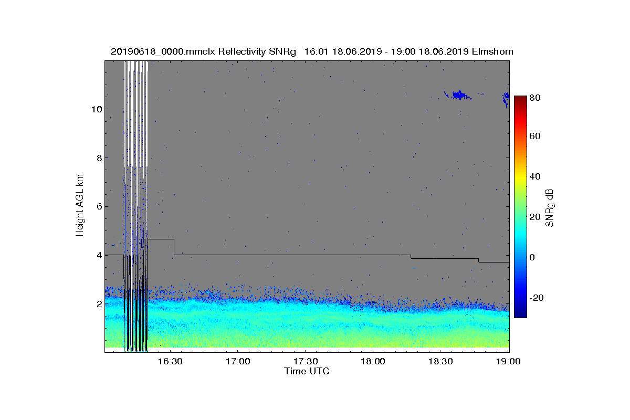630x420 pixels.
Task: Click the 17:30 time tick label
Action: tap(305, 361)
